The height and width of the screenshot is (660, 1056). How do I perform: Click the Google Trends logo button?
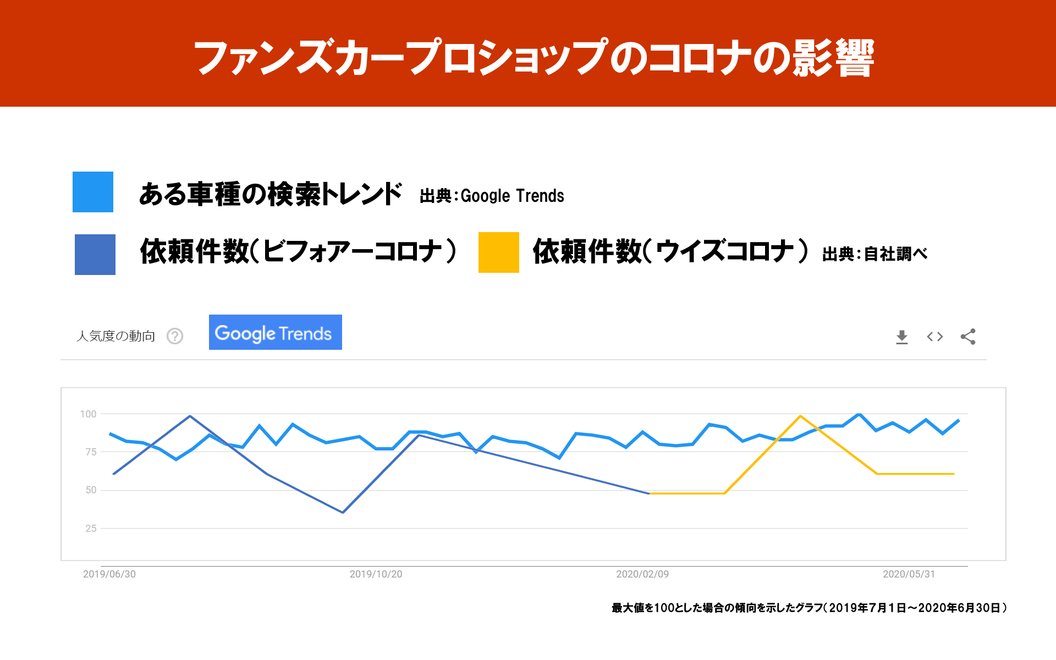pos(275,332)
